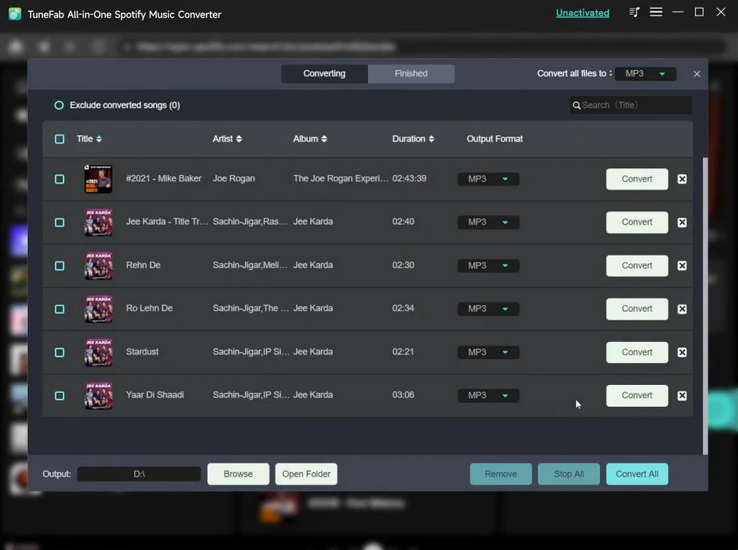The height and width of the screenshot is (550, 738).
Task: Remove the Rehn De row
Action: [x=681, y=265]
